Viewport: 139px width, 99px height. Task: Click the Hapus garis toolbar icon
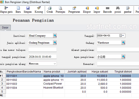(x=6, y=8)
